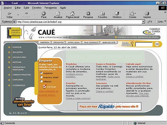167x125 pixels.
Task: Click the red check Votar icon
Action: click(x=44, y=86)
